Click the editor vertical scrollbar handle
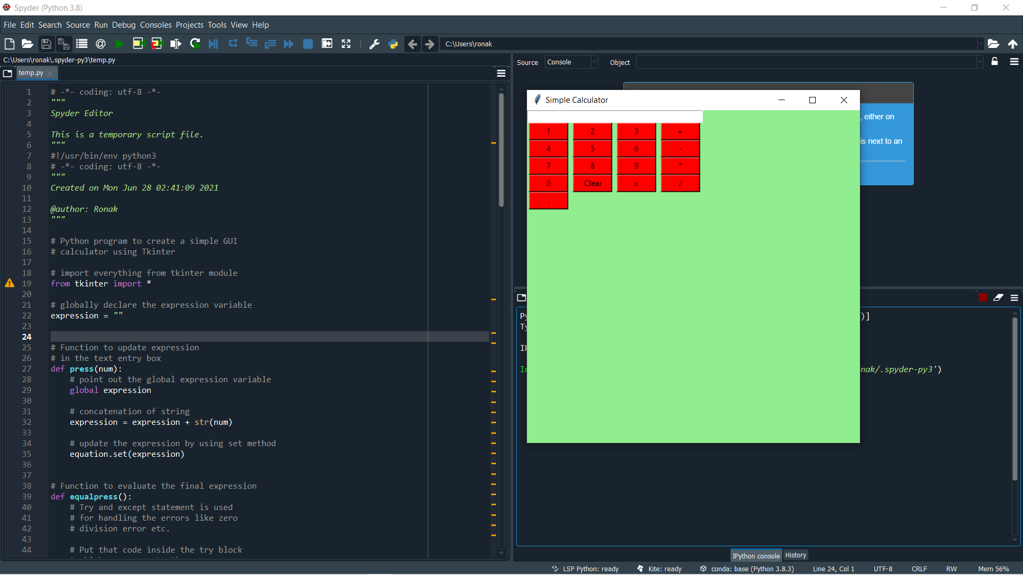 coord(501,149)
